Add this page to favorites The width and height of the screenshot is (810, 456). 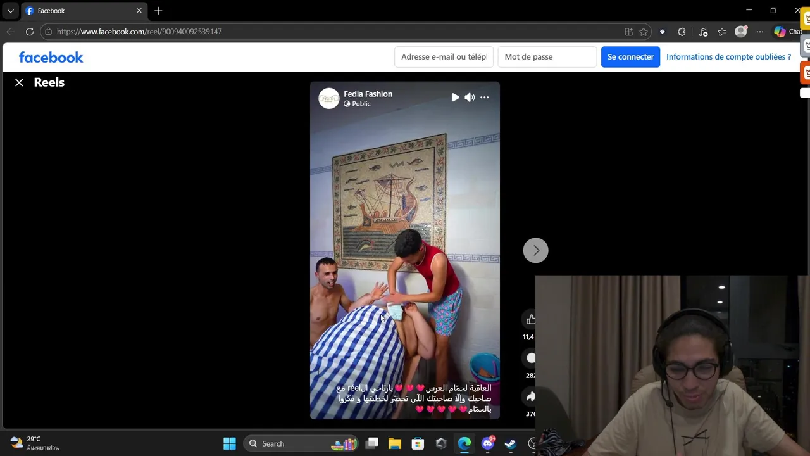[x=644, y=32]
